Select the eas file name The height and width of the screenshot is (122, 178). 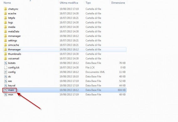pos(10,81)
